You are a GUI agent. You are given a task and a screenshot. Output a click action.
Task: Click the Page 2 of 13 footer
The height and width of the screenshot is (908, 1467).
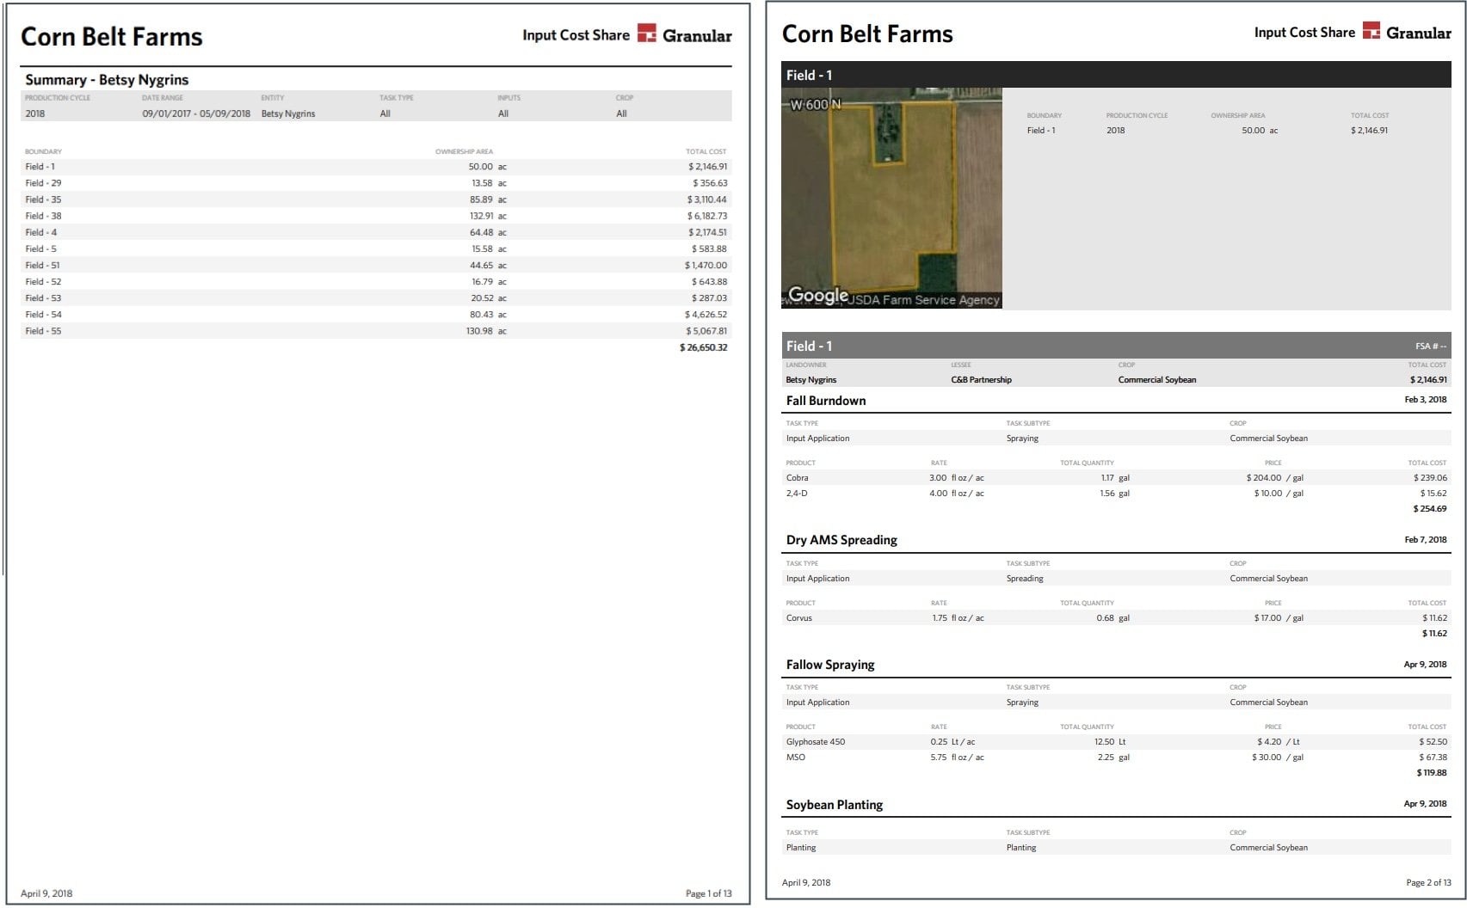point(1428,883)
